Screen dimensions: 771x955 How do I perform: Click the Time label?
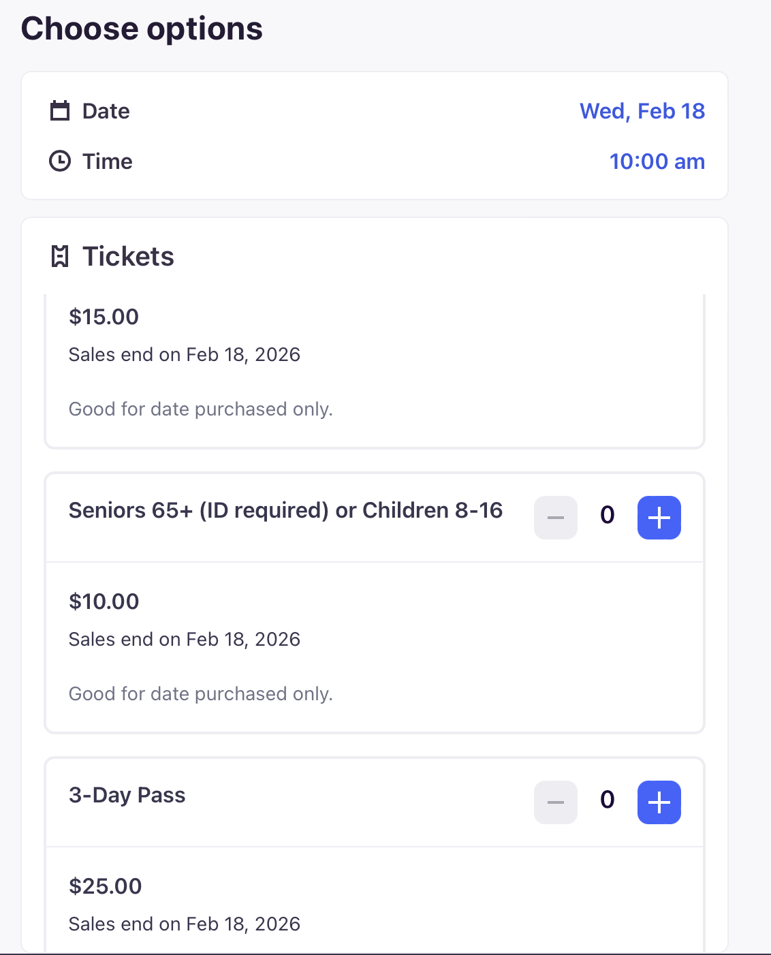pyautogui.click(x=107, y=161)
